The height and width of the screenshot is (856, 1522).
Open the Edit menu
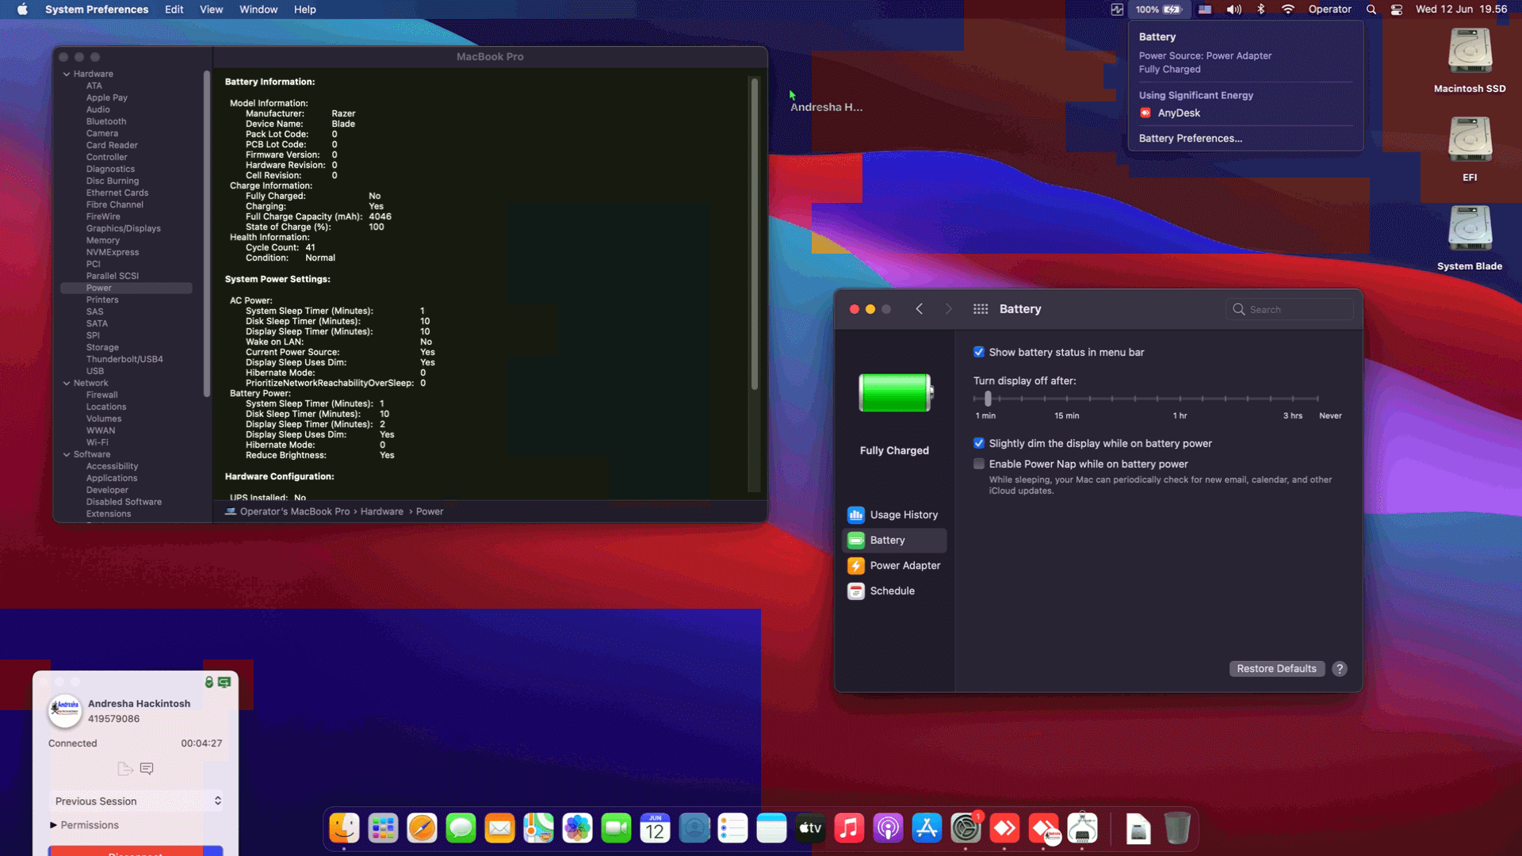(174, 10)
